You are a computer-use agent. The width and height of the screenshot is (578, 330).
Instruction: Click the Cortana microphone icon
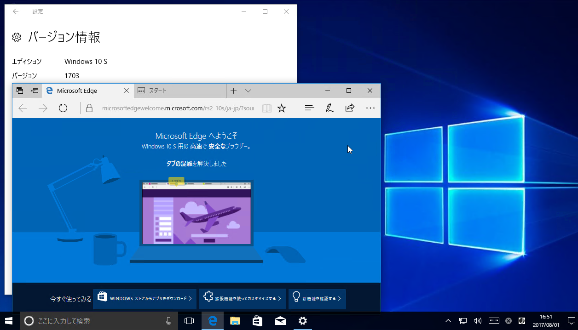click(x=169, y=321)
